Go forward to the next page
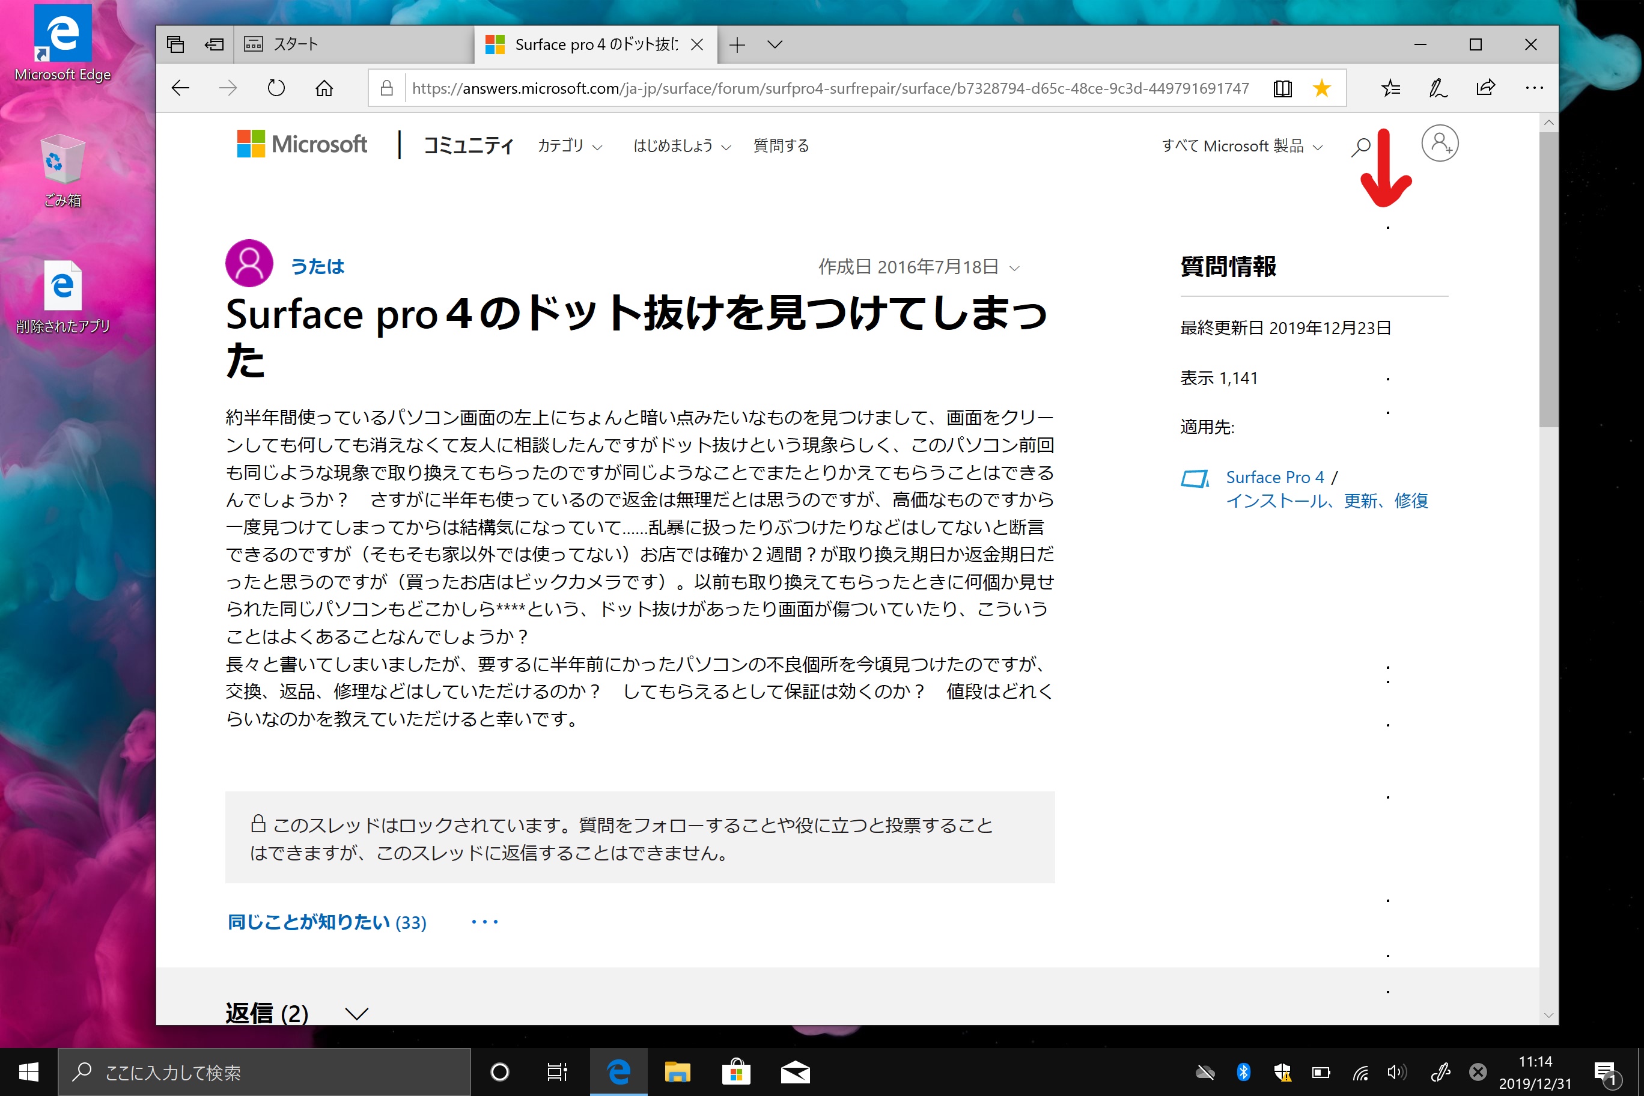This screenshot has height=1096, width=1644. 228,88
